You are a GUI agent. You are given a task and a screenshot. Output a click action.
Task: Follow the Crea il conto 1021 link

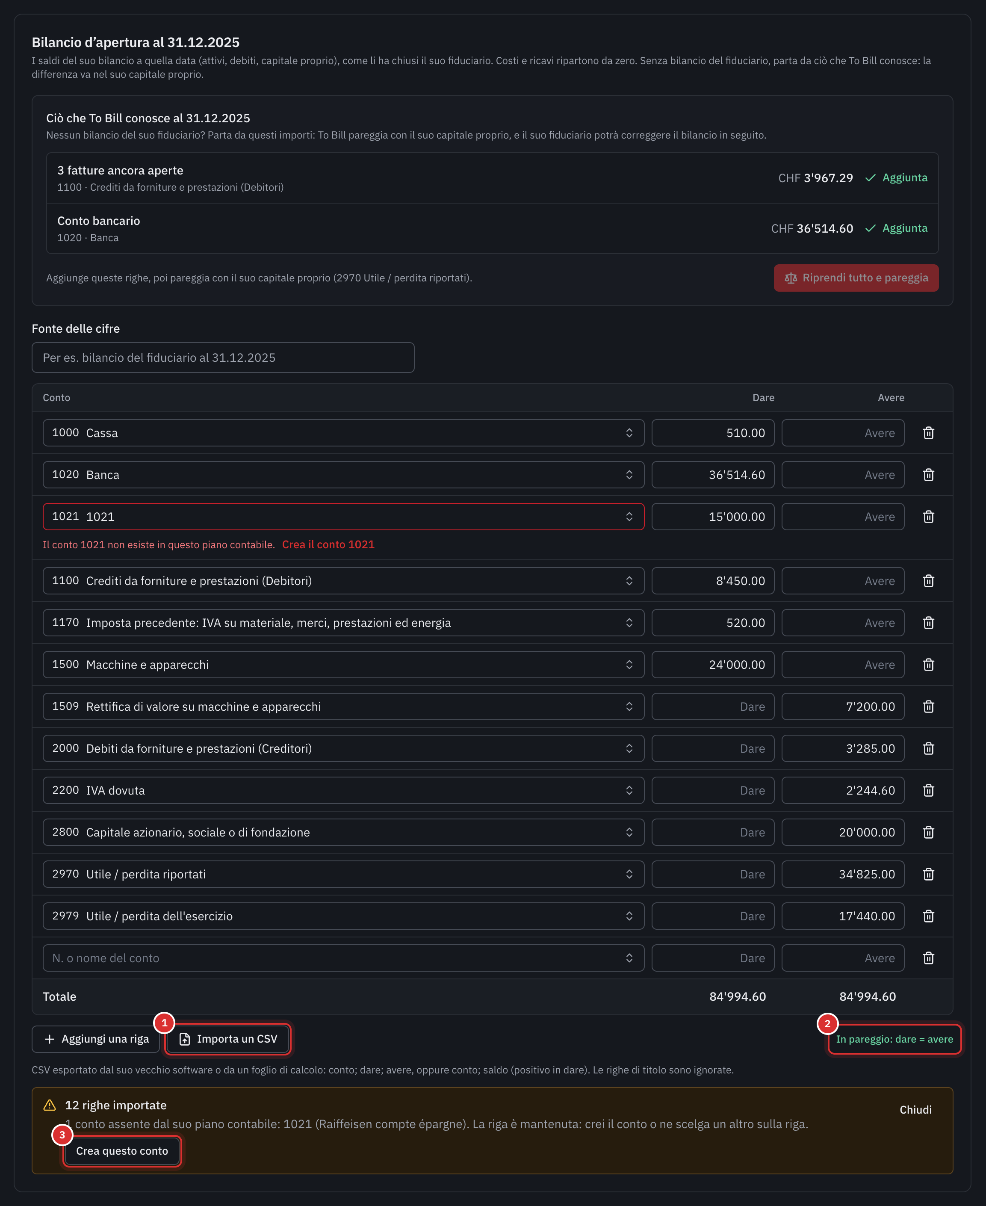tap(328, 545)
